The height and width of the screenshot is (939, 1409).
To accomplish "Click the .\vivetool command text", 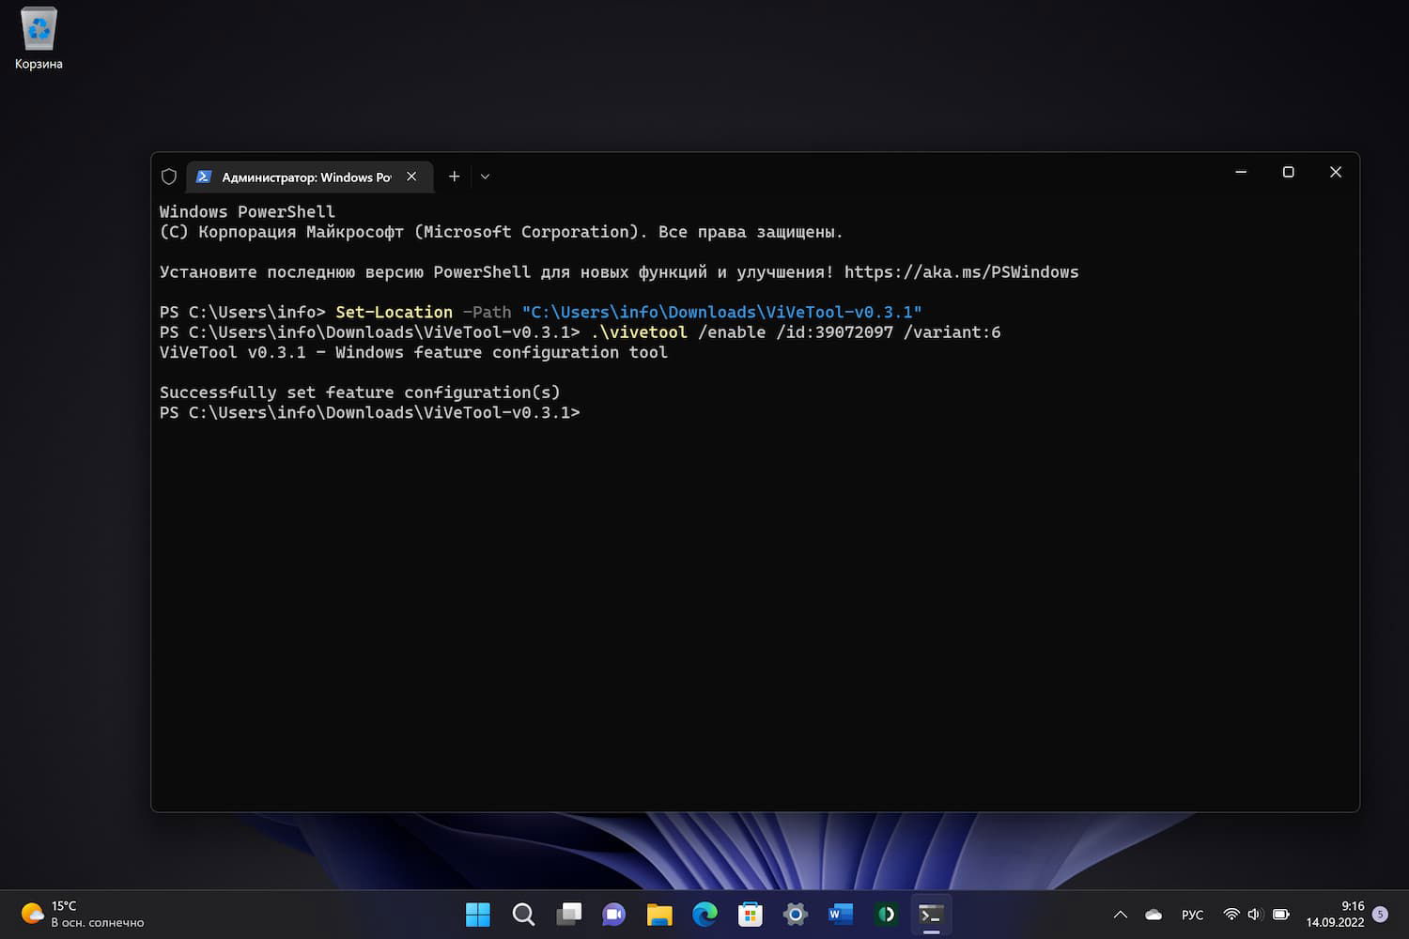I will pos(639,332).
